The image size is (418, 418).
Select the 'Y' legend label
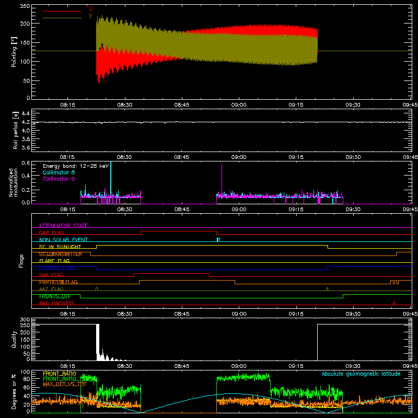[90, 16]
